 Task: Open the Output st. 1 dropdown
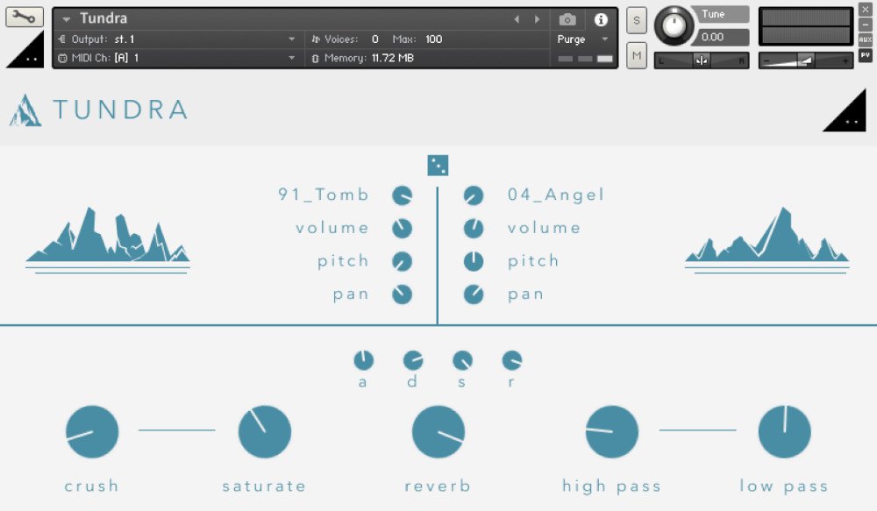(x=291, y=39)
